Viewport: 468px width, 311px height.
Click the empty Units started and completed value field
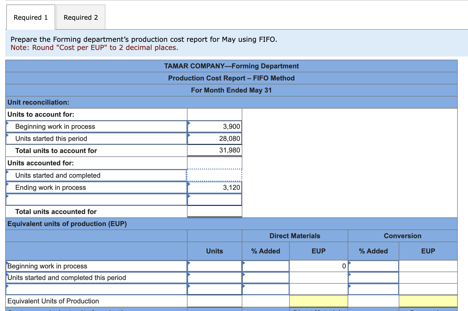click(215, 175)
